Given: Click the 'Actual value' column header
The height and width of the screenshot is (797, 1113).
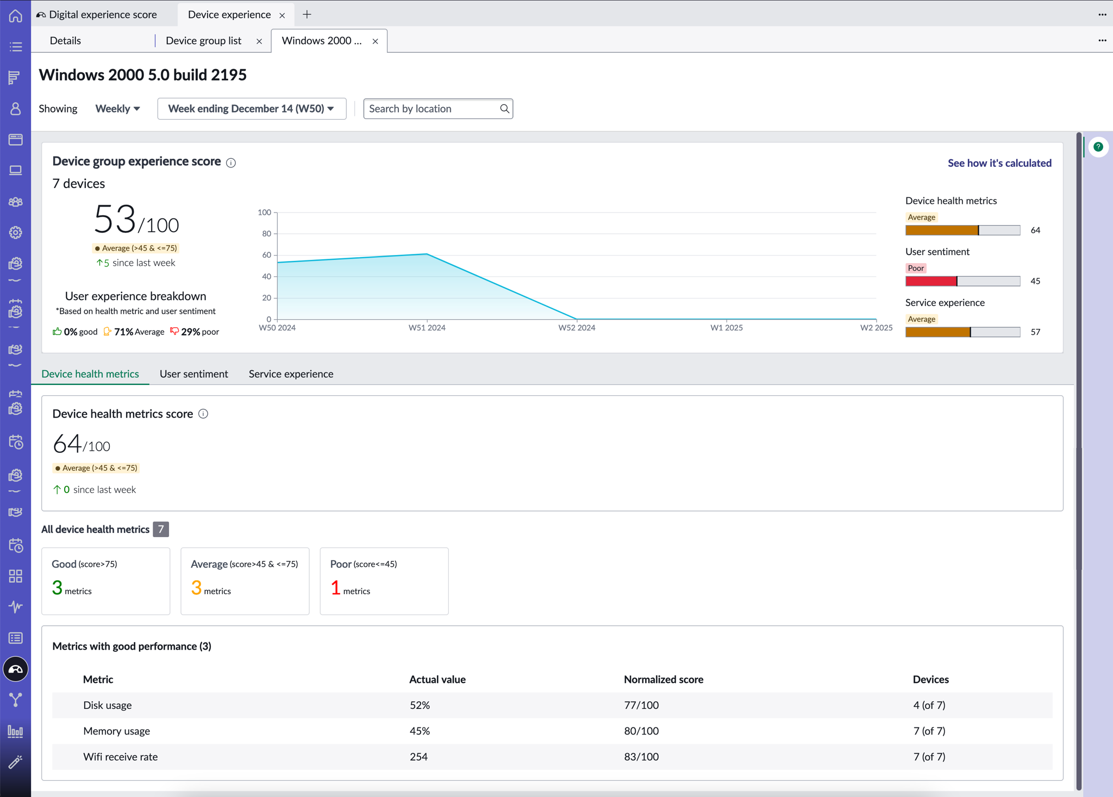Looking at the screenshot, I should (437, 680).
